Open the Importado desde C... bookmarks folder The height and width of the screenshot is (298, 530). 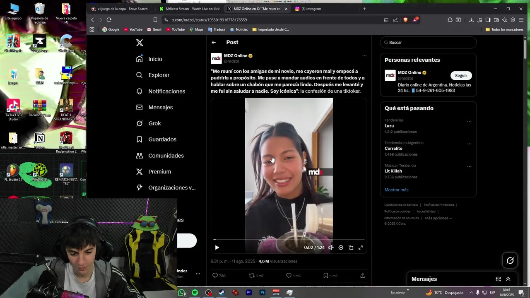[270, 30]
